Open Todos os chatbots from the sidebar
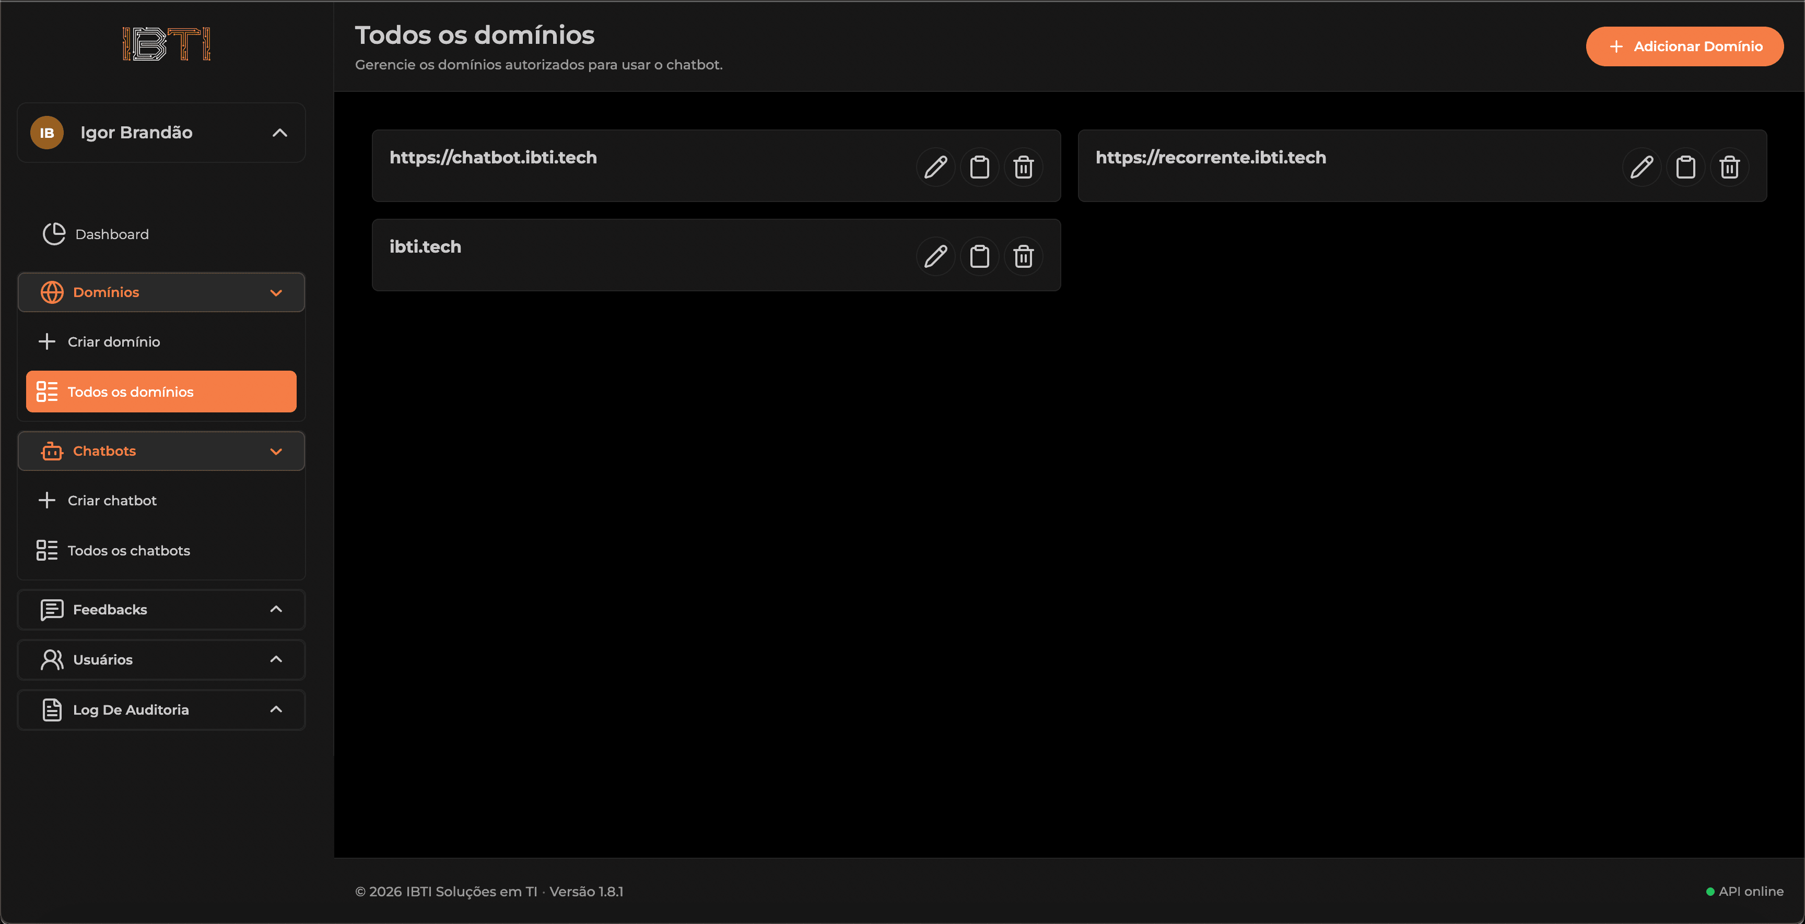 tap(129, 551)
